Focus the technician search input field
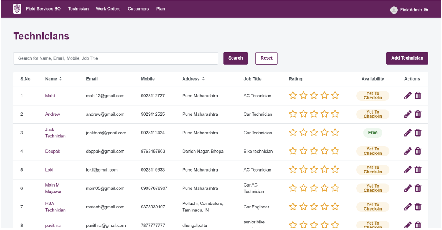 click(x=115, y=58)
